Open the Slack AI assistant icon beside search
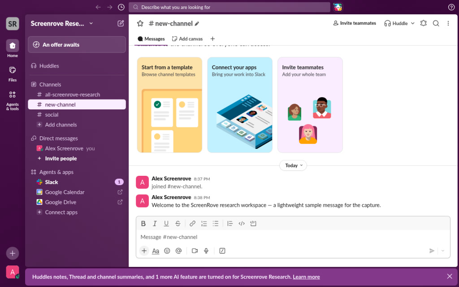This screenshot has height=287, width=459. point(338,7)
